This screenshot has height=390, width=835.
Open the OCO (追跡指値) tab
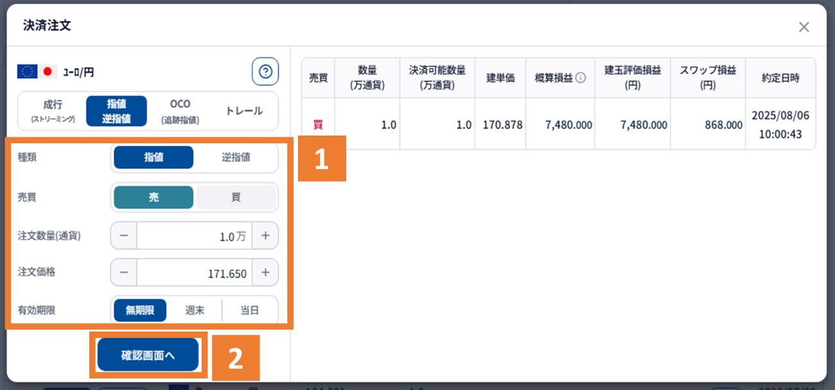point(180,111)
